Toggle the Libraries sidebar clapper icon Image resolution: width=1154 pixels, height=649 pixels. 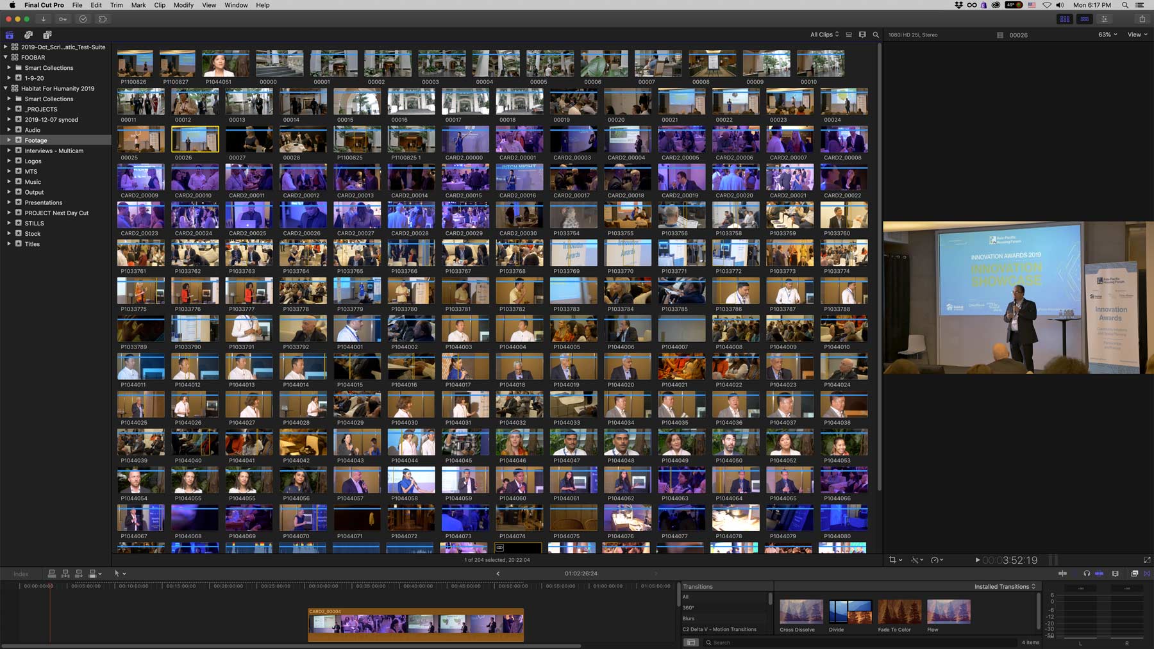point(10,35)
